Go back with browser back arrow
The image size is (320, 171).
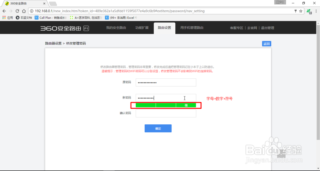pyautogui.click(x=4, y=11)
